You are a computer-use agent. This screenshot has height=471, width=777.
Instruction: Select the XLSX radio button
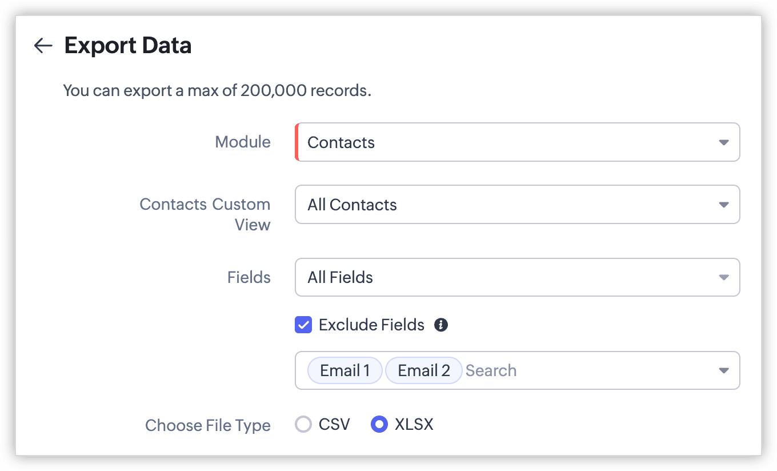(379, 425)
